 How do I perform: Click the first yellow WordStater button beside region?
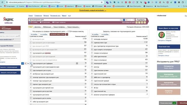point(137,22)
